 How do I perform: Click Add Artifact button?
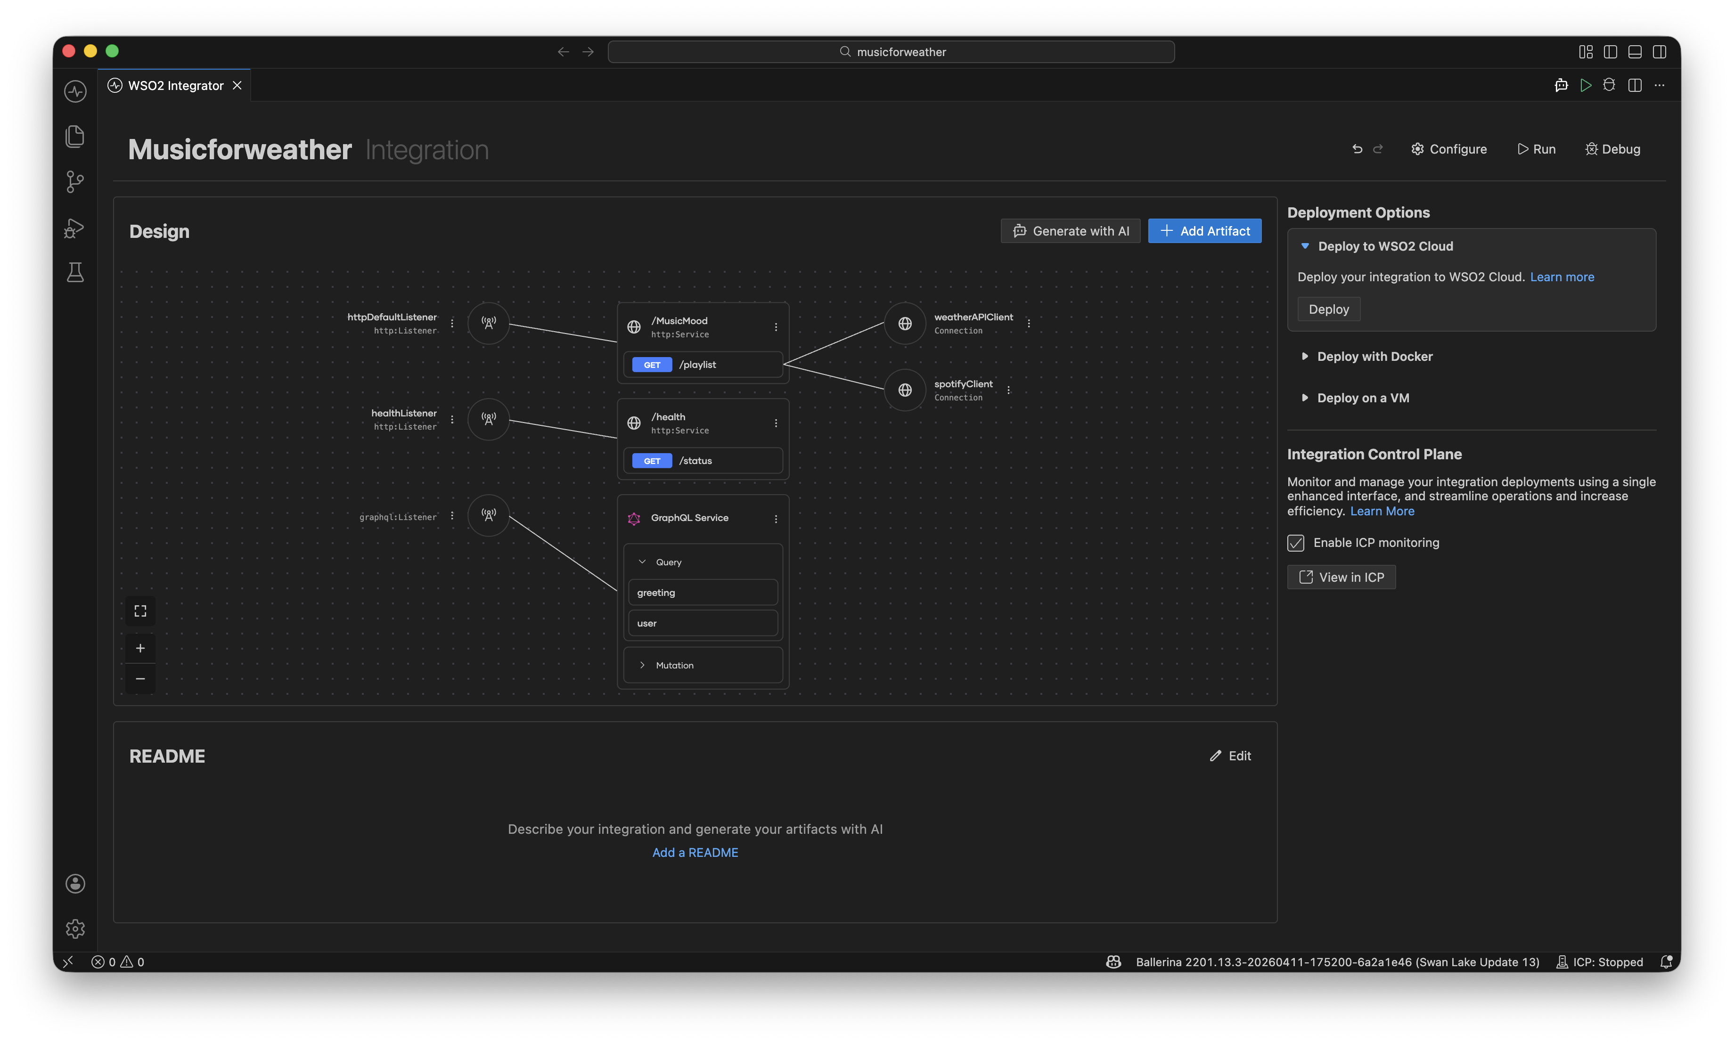pos(1204,231)
